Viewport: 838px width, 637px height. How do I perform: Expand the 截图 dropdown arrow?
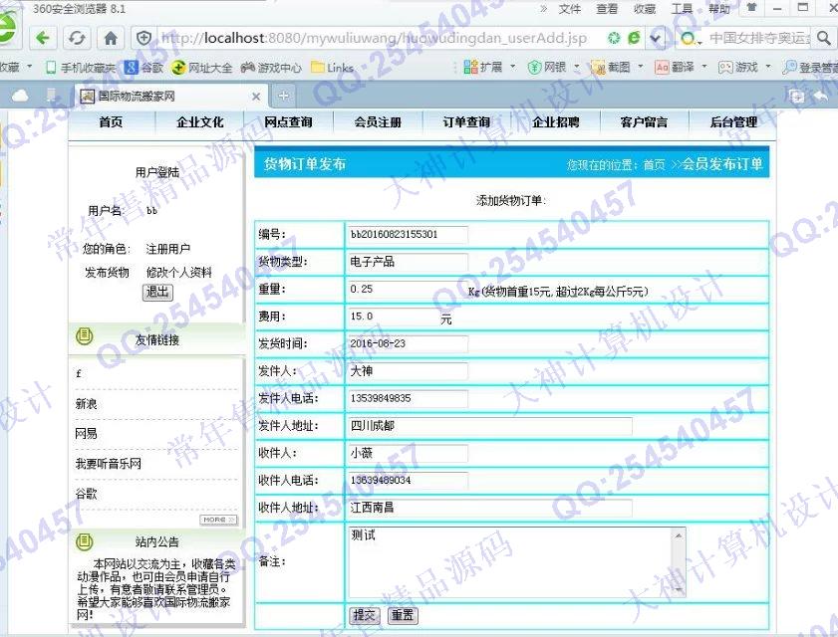click(641, 67)
